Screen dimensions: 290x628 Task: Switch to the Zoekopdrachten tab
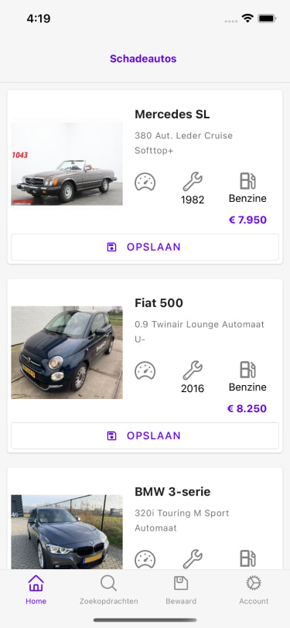pyautogui.click(x=108, y=589)
